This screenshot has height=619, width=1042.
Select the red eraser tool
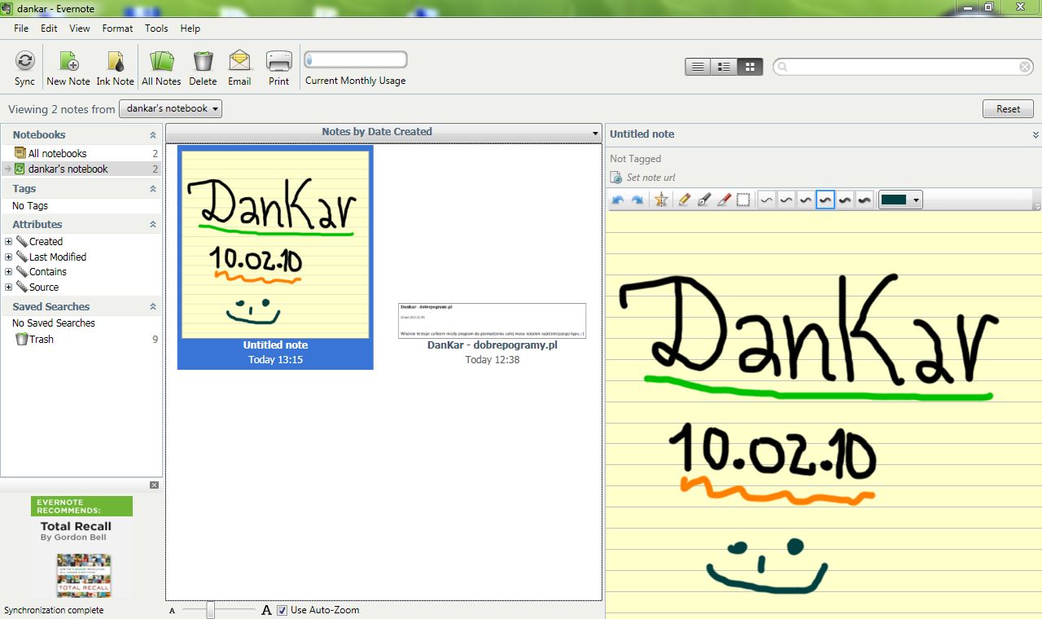(724, 200)
